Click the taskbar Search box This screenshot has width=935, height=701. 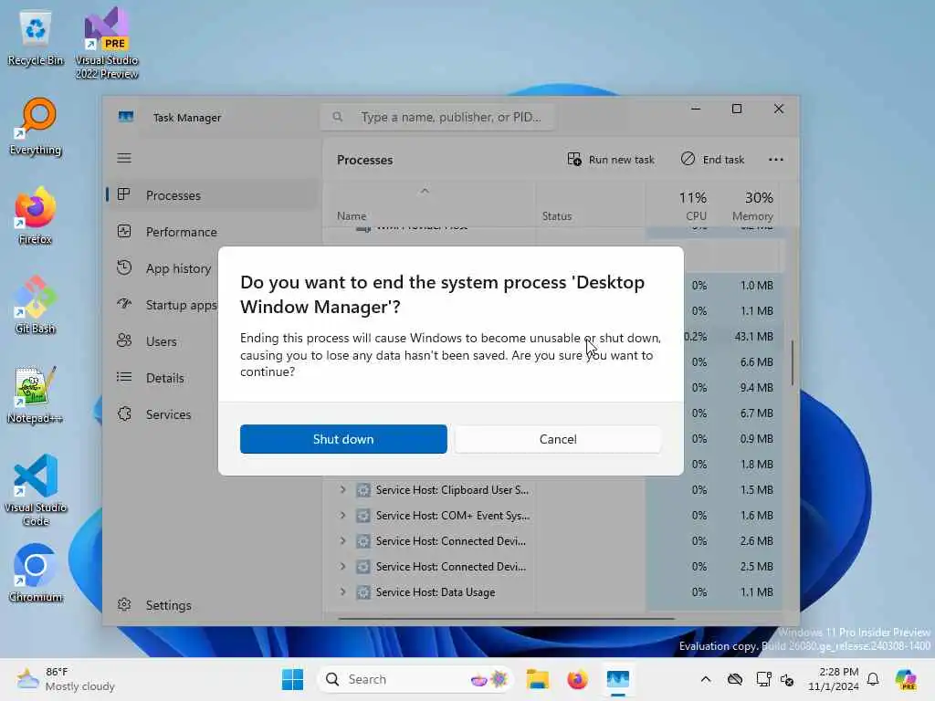click(x=415, y=679)
